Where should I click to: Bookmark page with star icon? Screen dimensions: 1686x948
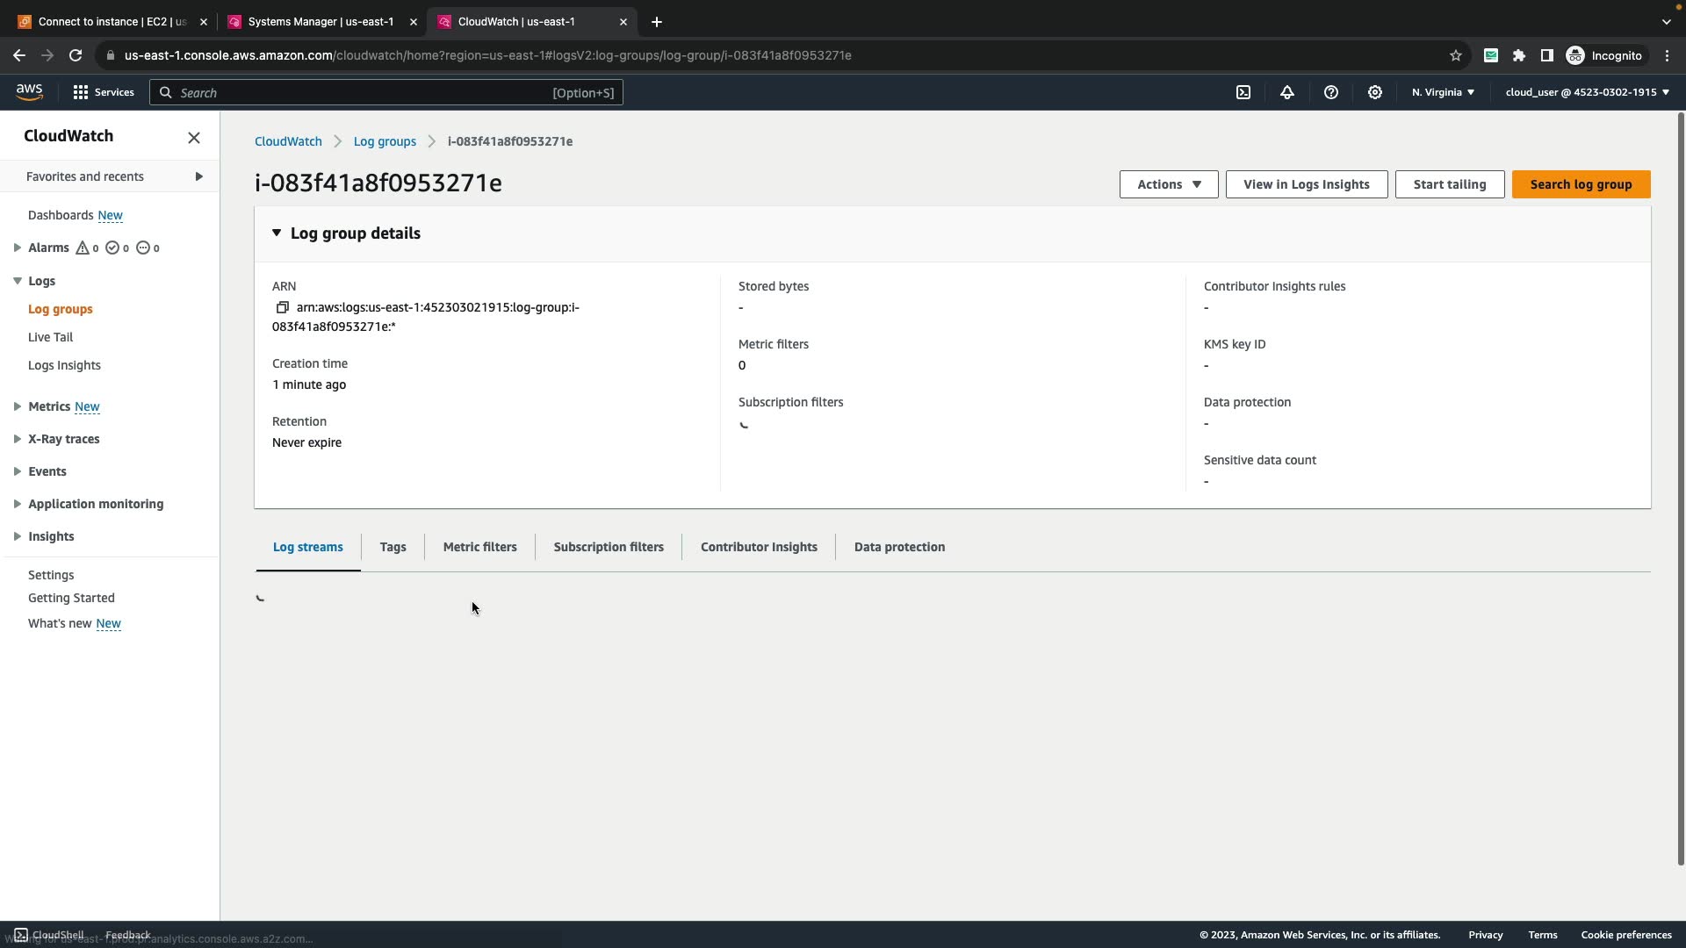1456,55
